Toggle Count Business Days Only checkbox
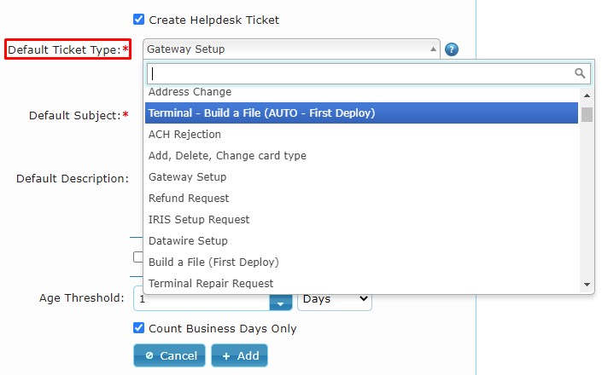Viewport: 602px width, 375px height. (x=138, y=328)
